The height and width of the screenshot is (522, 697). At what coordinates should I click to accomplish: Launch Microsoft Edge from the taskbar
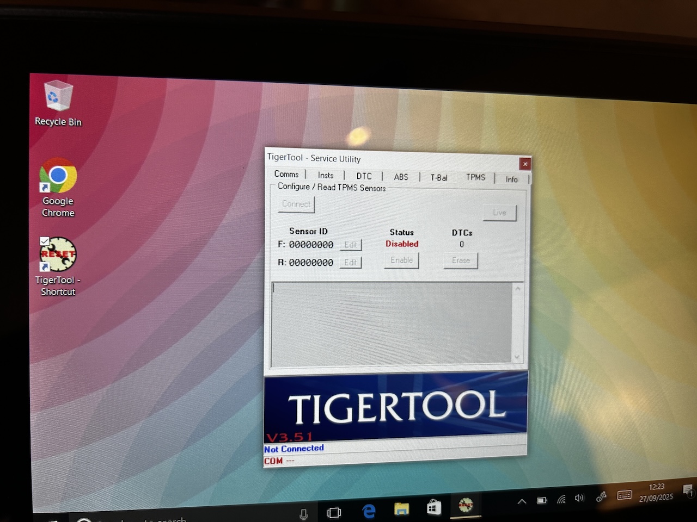click(x=369, y=511)
